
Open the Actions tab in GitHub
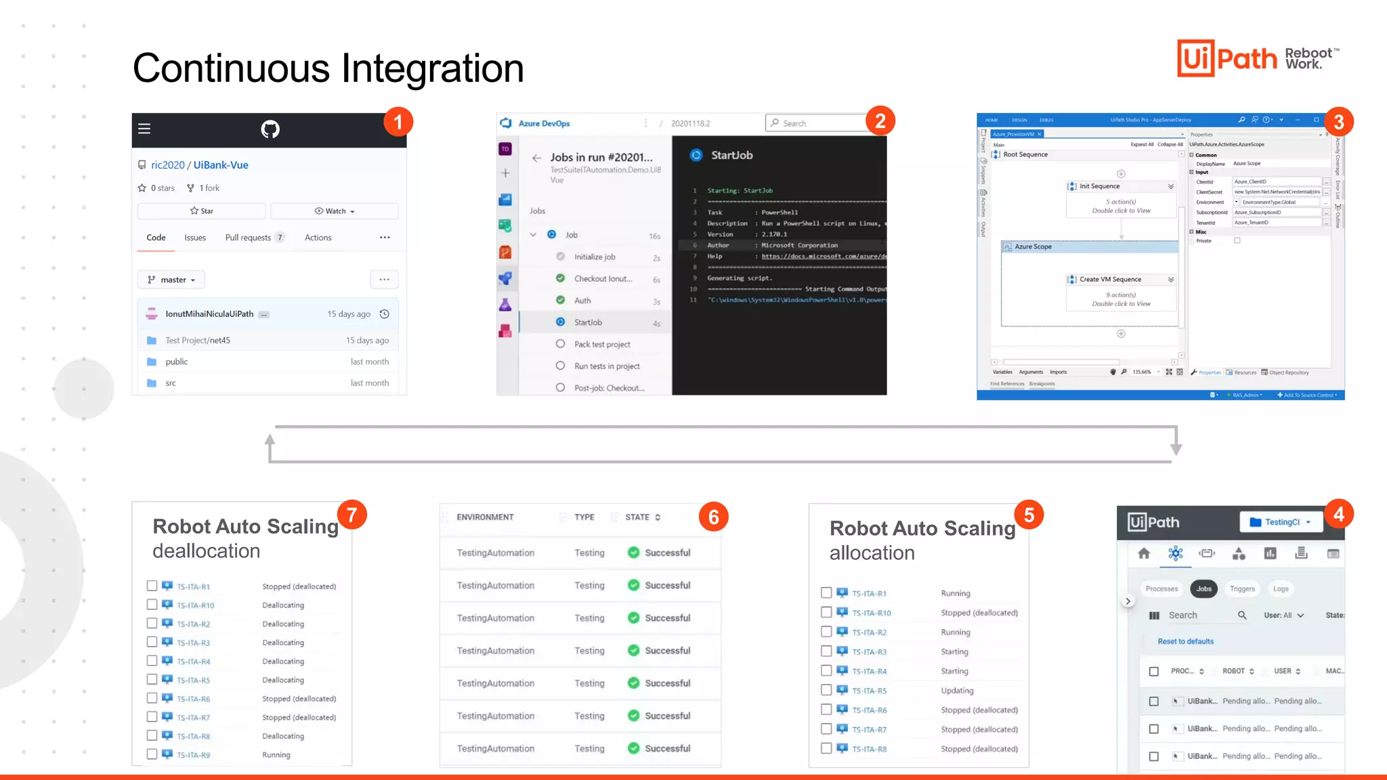pyautogui.click(x=318, y=238)
